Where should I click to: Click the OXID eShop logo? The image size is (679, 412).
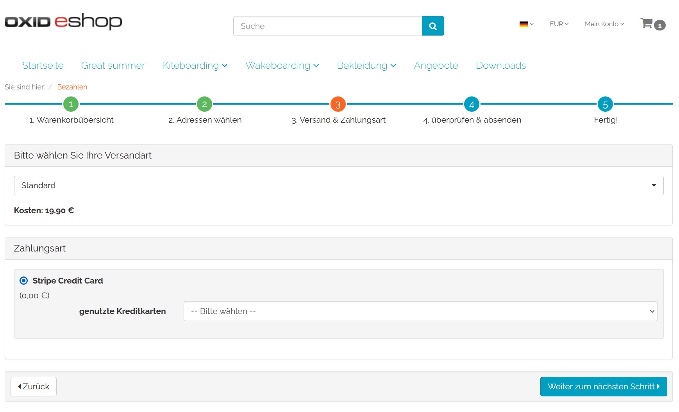(63, 21)
